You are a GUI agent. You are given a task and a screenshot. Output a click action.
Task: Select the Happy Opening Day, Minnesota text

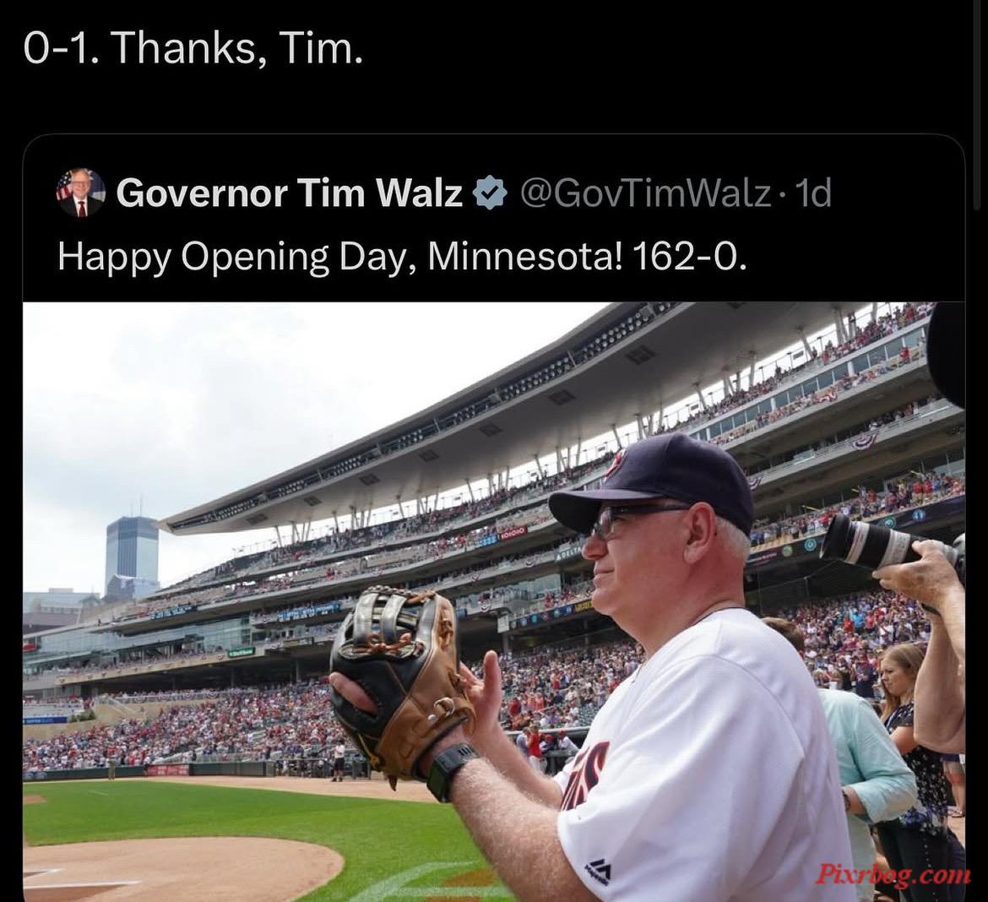[339, 258]
